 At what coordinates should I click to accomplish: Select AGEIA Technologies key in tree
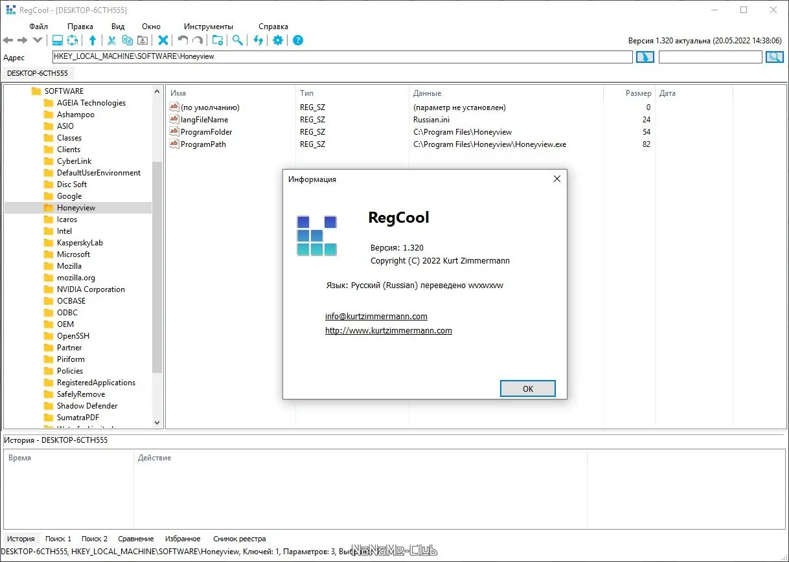click(91, 103)
